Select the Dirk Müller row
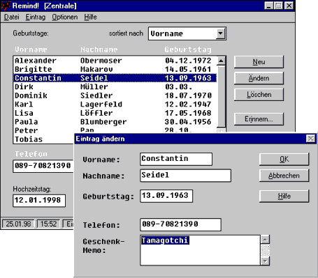Screen dimensions: 318x278 [115, 87]
